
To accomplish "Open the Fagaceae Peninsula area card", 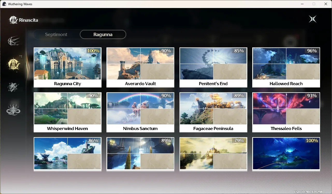I will coord(213,112).
